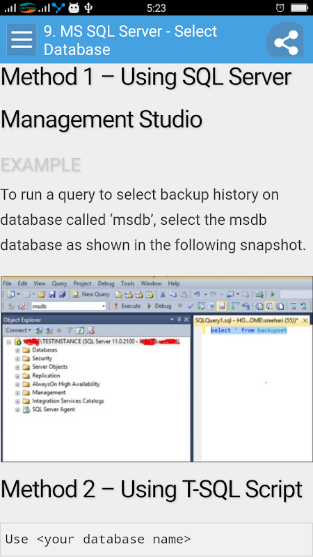
Task: Expand AlwaysOn High Availability node
Action: [x=17, y=384]
